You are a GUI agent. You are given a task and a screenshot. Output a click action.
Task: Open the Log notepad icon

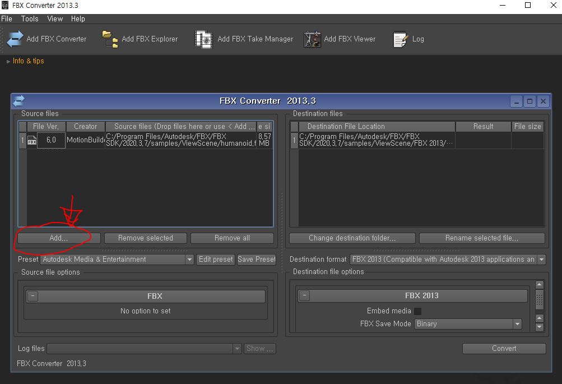tap(401, 39)
